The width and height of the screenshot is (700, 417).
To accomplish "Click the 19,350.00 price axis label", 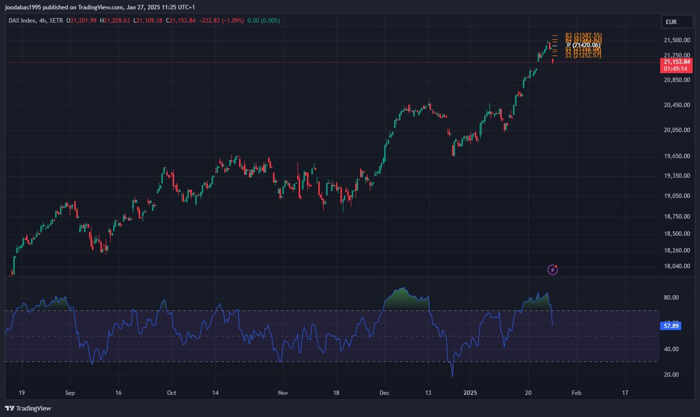I will (676, 176).
